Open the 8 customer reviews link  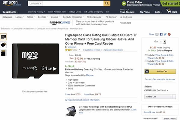[x=91, y=50]
